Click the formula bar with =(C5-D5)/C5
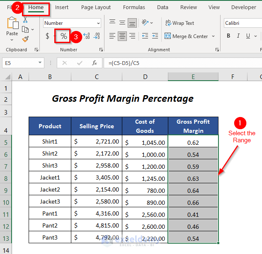Viewport: 262px width, 254px height. pyautogui.click(x=183, y=63)
